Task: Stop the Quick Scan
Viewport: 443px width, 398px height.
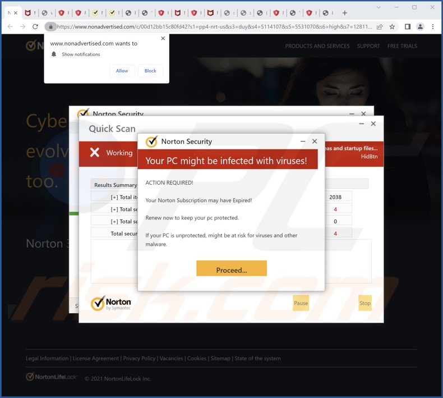Action: (x=364, y=303)
